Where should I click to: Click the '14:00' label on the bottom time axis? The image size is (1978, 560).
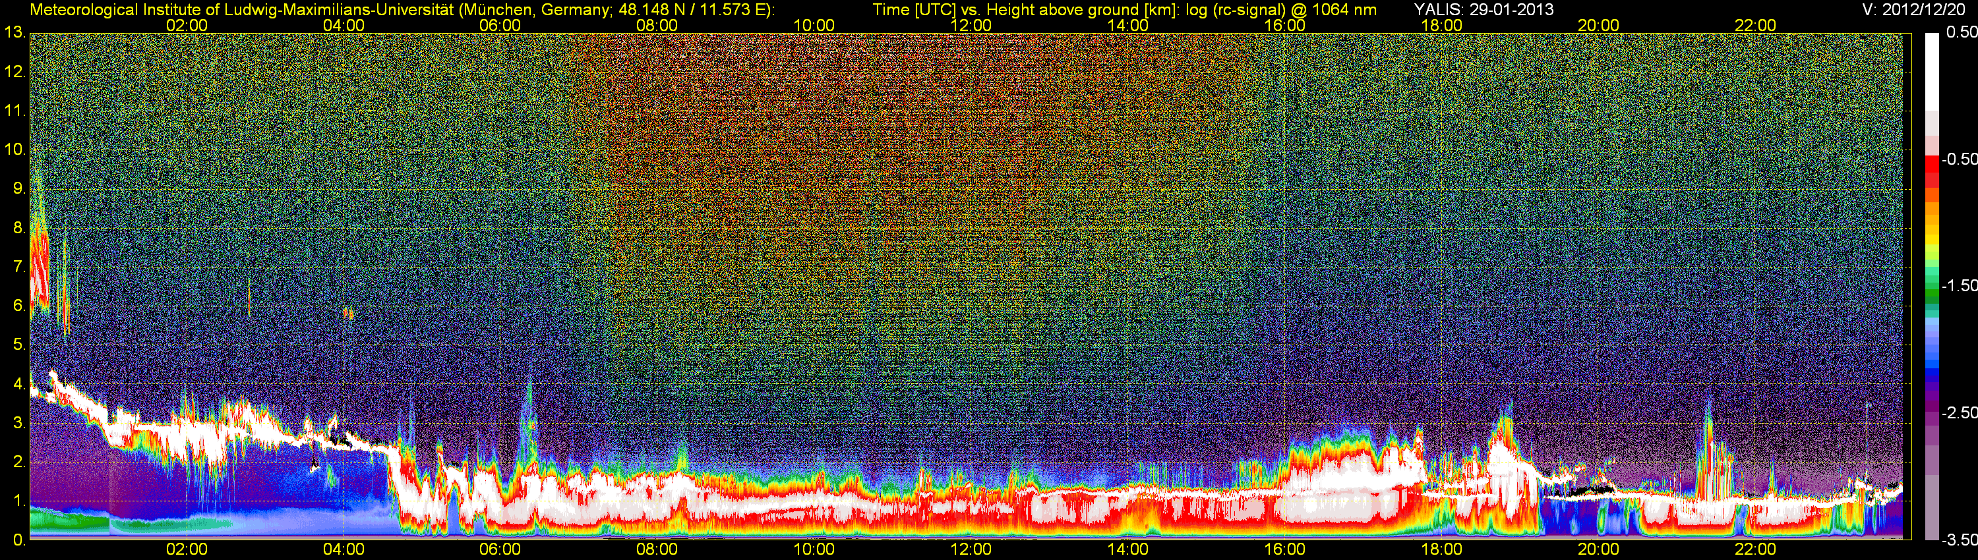[1128, 549]
